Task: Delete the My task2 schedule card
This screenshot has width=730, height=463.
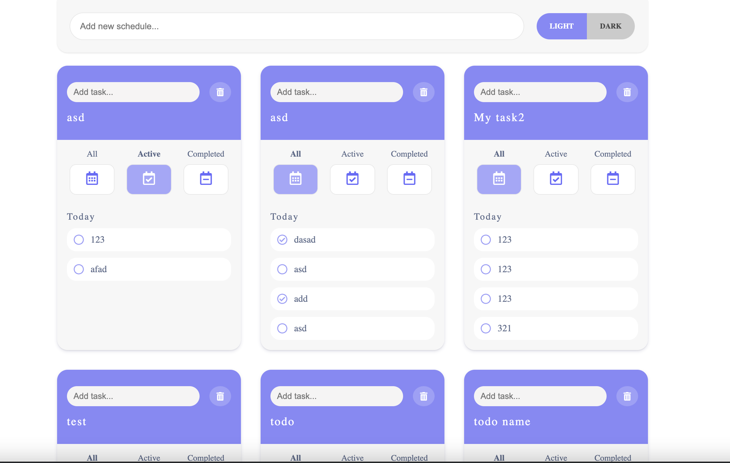Action: point(627,92)
